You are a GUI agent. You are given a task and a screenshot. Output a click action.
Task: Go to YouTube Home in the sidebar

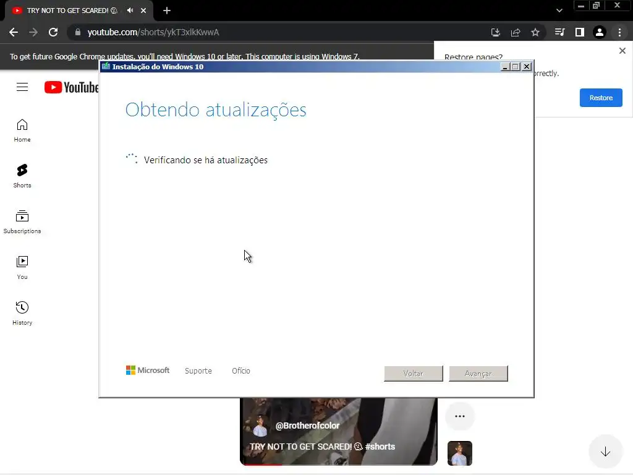(x=22, y=131)
